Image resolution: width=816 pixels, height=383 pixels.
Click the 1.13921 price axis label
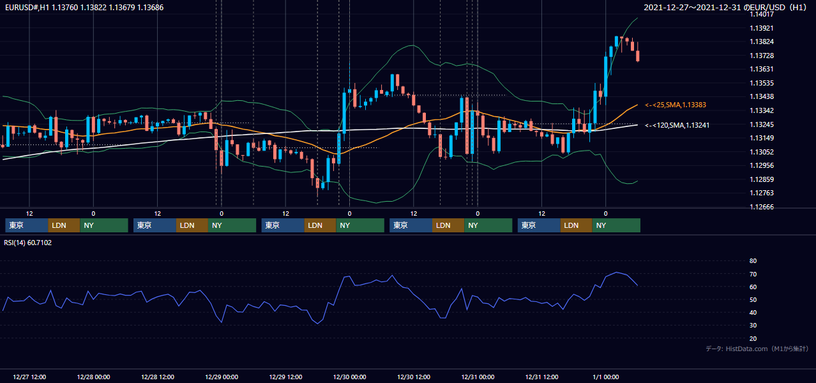tap(762, 28)
